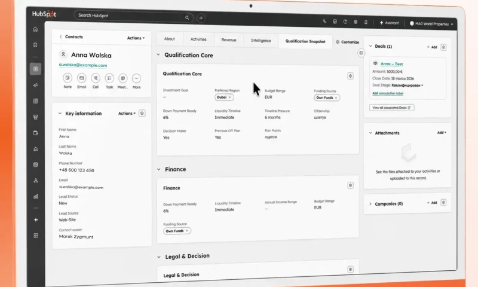Go back to Contacts list

[71, 36]
